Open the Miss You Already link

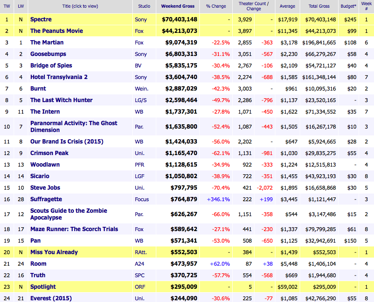54,252
